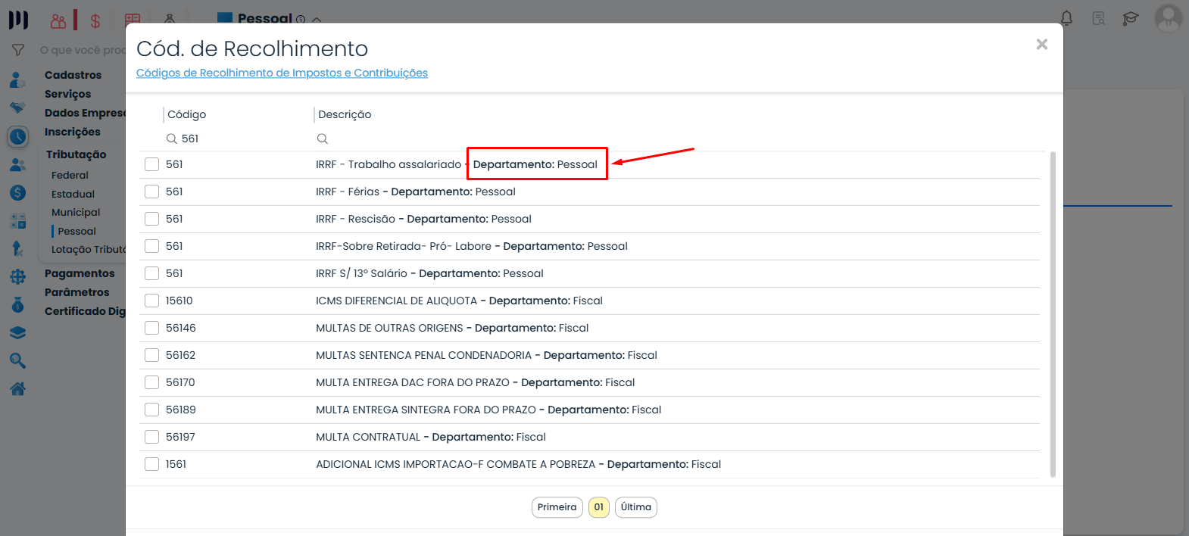Expand the Dados Empresa menu section
This screenshot has height=536, width=1189.
85,113
